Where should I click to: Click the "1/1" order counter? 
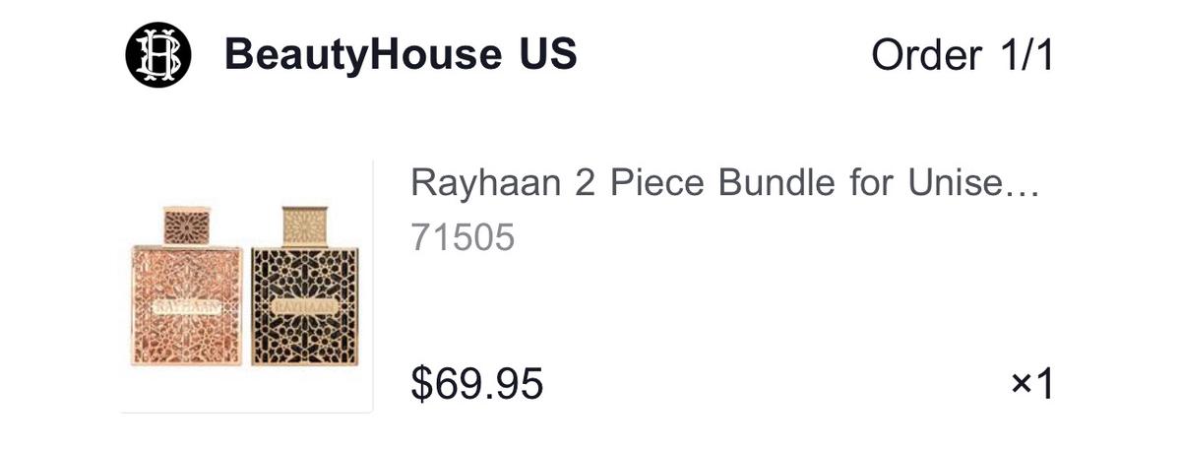tap(1024, 55)
